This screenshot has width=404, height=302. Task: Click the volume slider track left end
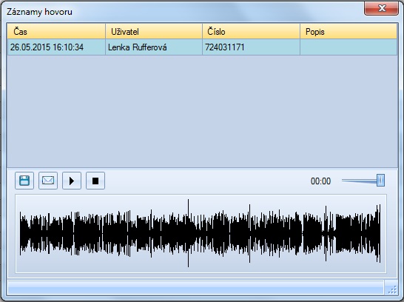coord(343,181)
